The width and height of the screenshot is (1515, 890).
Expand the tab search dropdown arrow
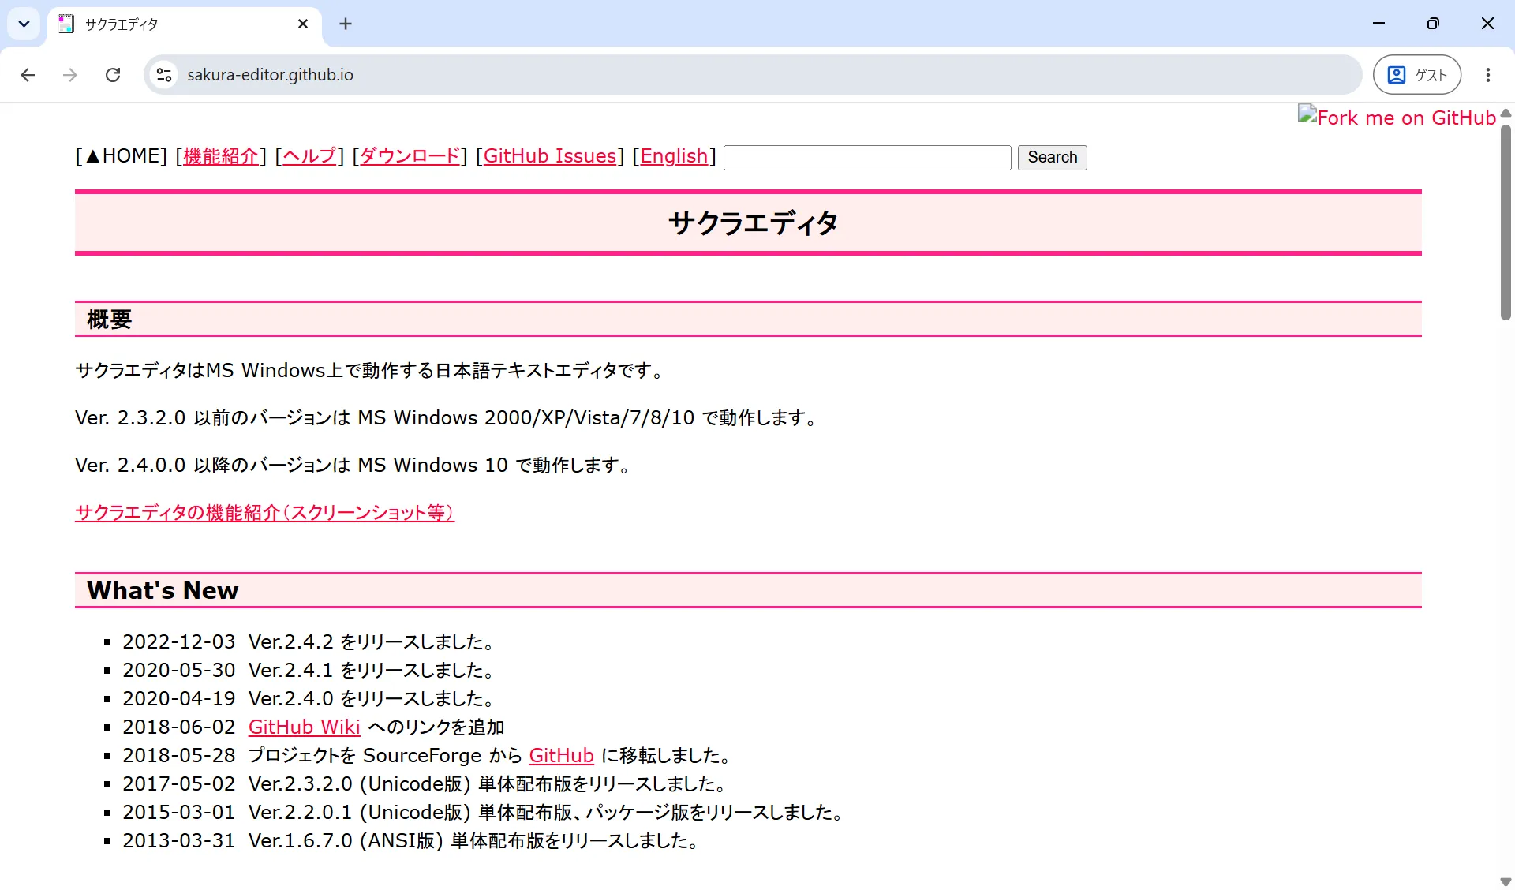pos(24,24)
